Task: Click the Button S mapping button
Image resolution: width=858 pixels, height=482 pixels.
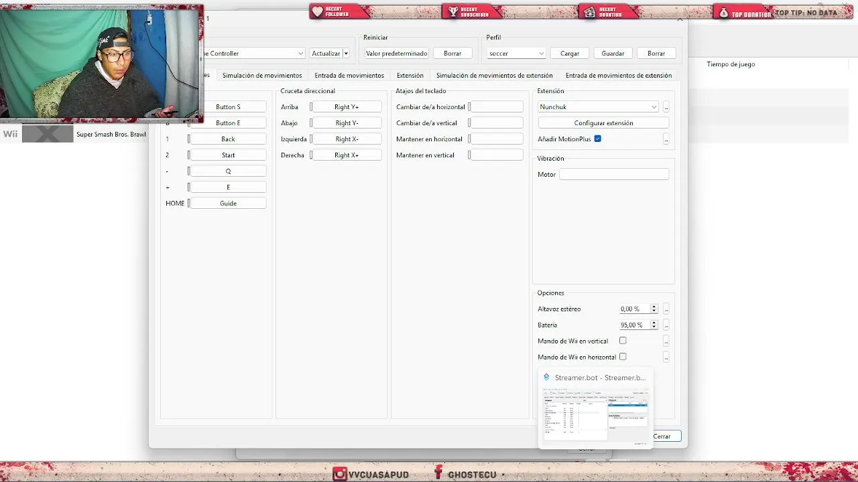Action: (228, 107)
